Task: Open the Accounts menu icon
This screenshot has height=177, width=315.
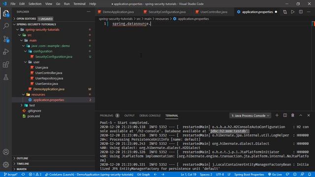Action: pos(6,152)
